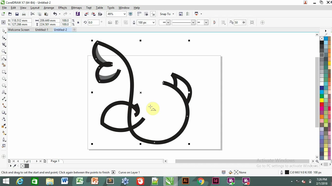Image resolution: width=332 pixels, height=186 pixels.
Task: Click the Import icon
Action: (x=87, y=14)
